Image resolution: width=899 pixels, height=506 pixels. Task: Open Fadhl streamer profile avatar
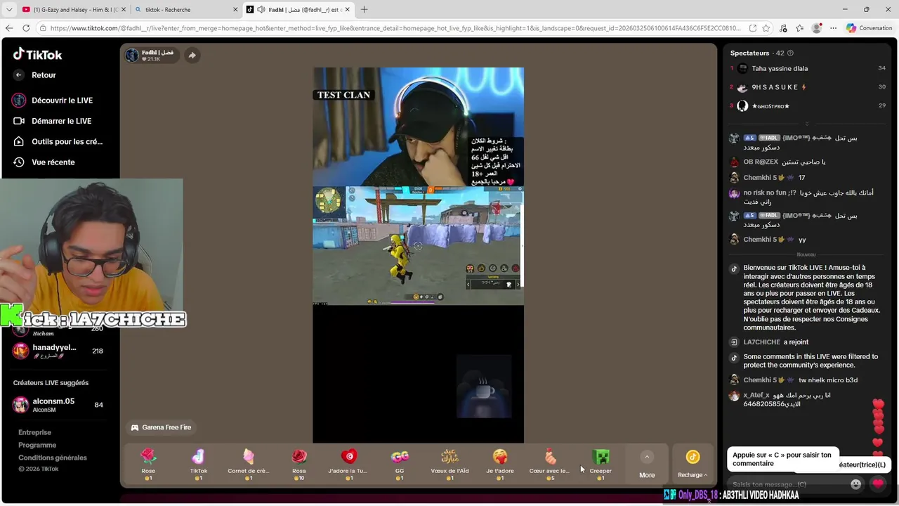(132, 56)
